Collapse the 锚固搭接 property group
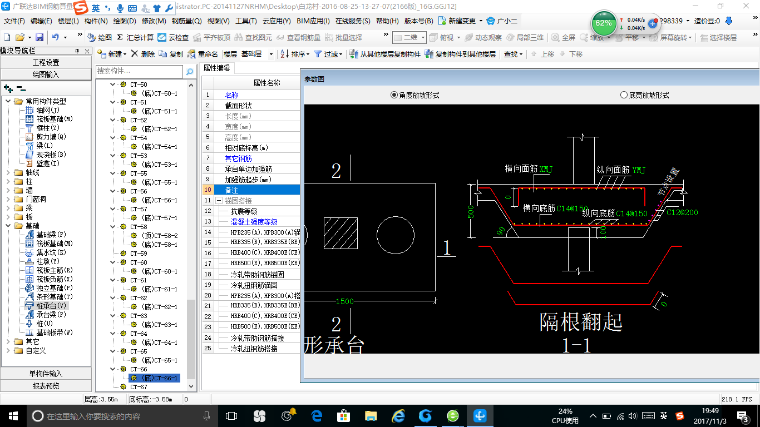Image resolution: width=760 pixels, height=427 pixels. pyautogui.click(x=219, y=200)
